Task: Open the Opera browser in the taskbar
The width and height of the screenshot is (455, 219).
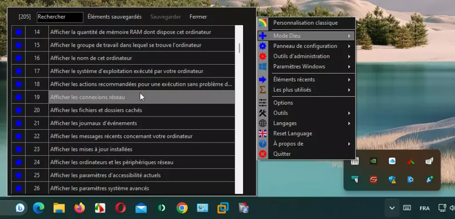Action: pos(120,208)
